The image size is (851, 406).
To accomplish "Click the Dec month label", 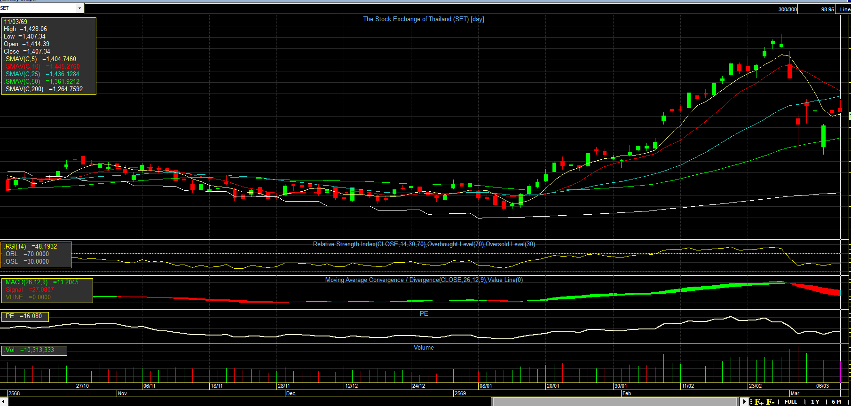I will coord(291,394).
